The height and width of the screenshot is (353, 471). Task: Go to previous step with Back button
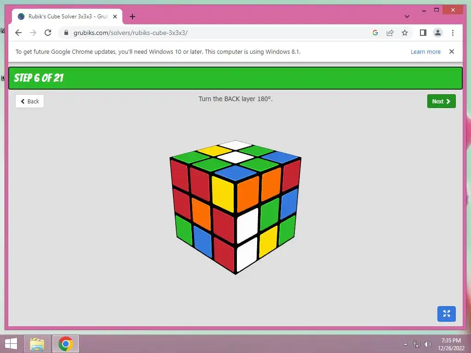[30, 101]
